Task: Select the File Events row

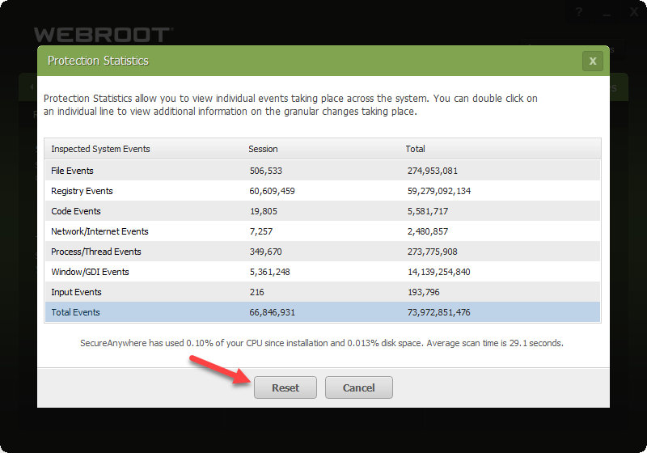Action: click(x=322, y=171)
